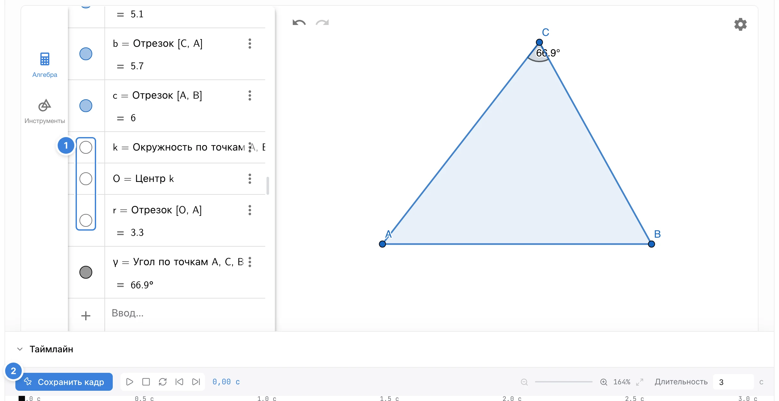Click the plus add-item icon
The height and width of the screenshot is (401, 779).
86,316
